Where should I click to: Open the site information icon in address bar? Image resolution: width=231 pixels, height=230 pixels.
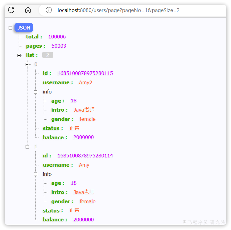49,10
